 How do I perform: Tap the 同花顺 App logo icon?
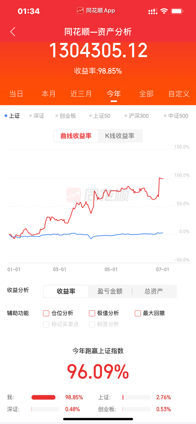tap(80, 10)
